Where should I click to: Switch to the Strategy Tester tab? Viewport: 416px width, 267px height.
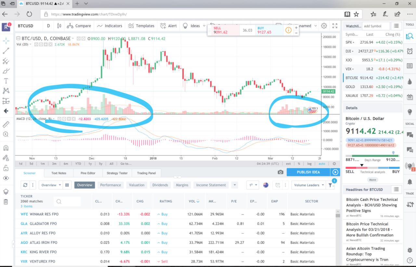(117, 173)
